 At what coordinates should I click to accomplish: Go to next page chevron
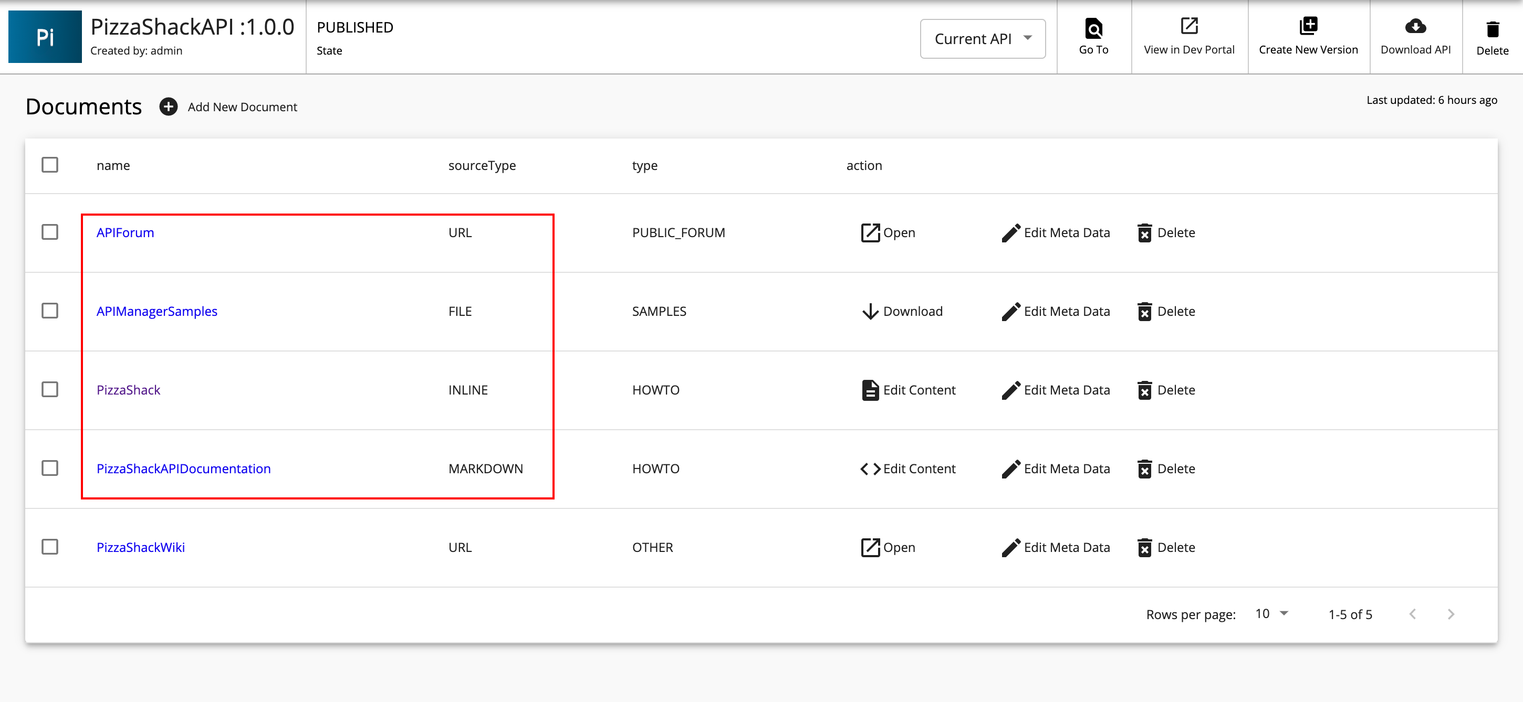pos(1451,614)
